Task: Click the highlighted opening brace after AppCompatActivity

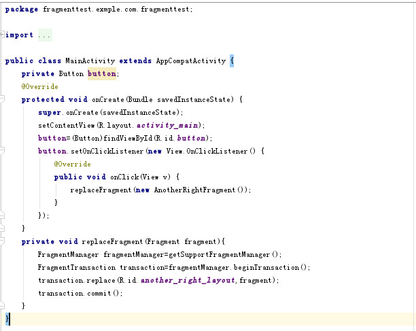Action: click(x=232, y=60)
